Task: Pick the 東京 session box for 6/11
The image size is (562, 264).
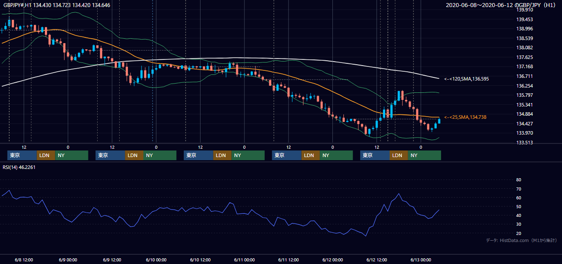Action: point(287,155)
